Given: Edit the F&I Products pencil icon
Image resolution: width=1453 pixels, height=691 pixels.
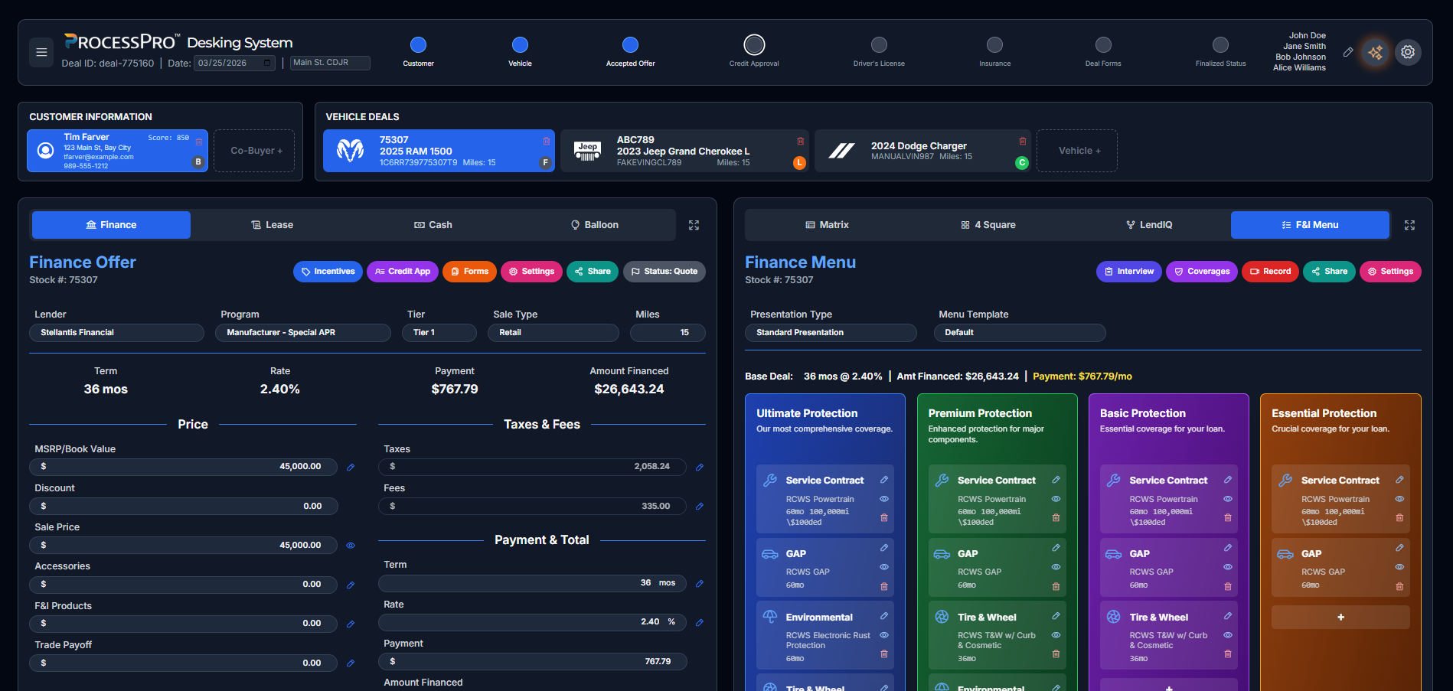Looking at the screenshot, I should pyautogui.click(x=351, y=624).
